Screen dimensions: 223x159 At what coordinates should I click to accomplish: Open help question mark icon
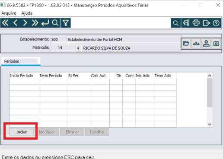click(216, 23)
